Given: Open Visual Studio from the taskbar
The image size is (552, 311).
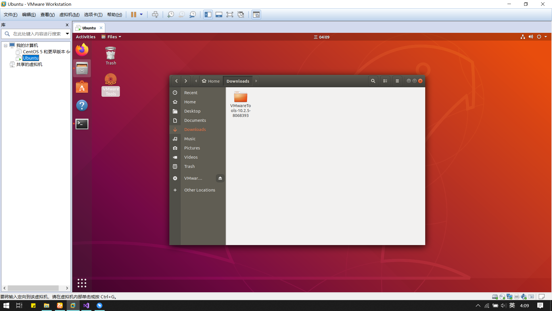Looking at the screenshot, I should (86, 306).
